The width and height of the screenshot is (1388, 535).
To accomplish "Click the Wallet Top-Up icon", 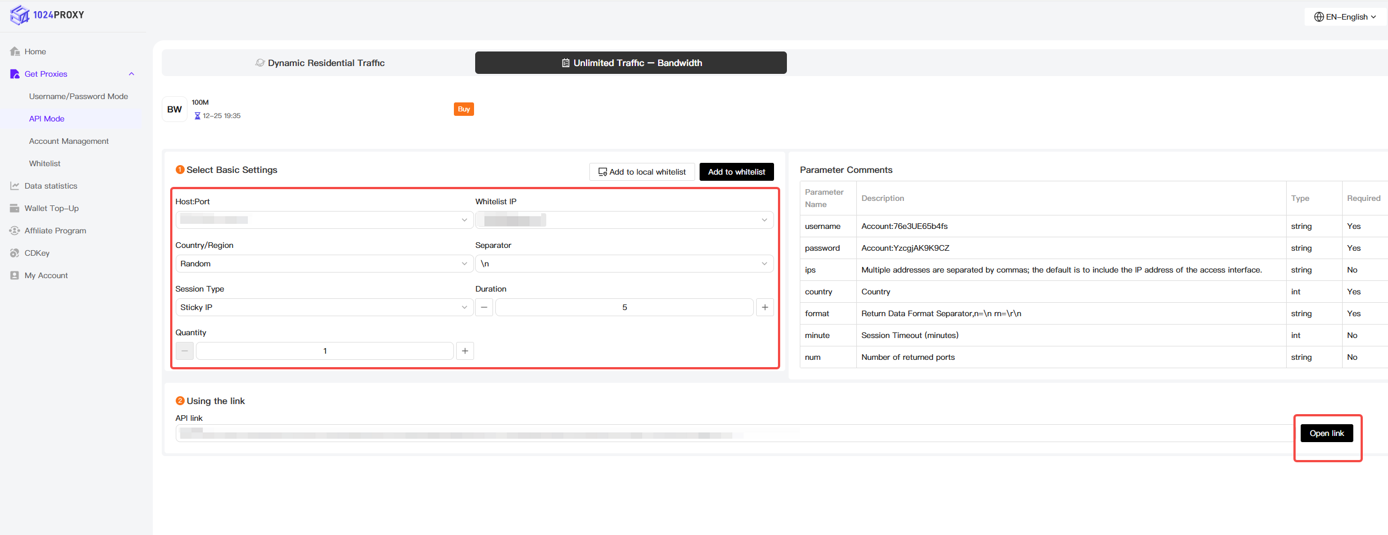I will point(15,208).
